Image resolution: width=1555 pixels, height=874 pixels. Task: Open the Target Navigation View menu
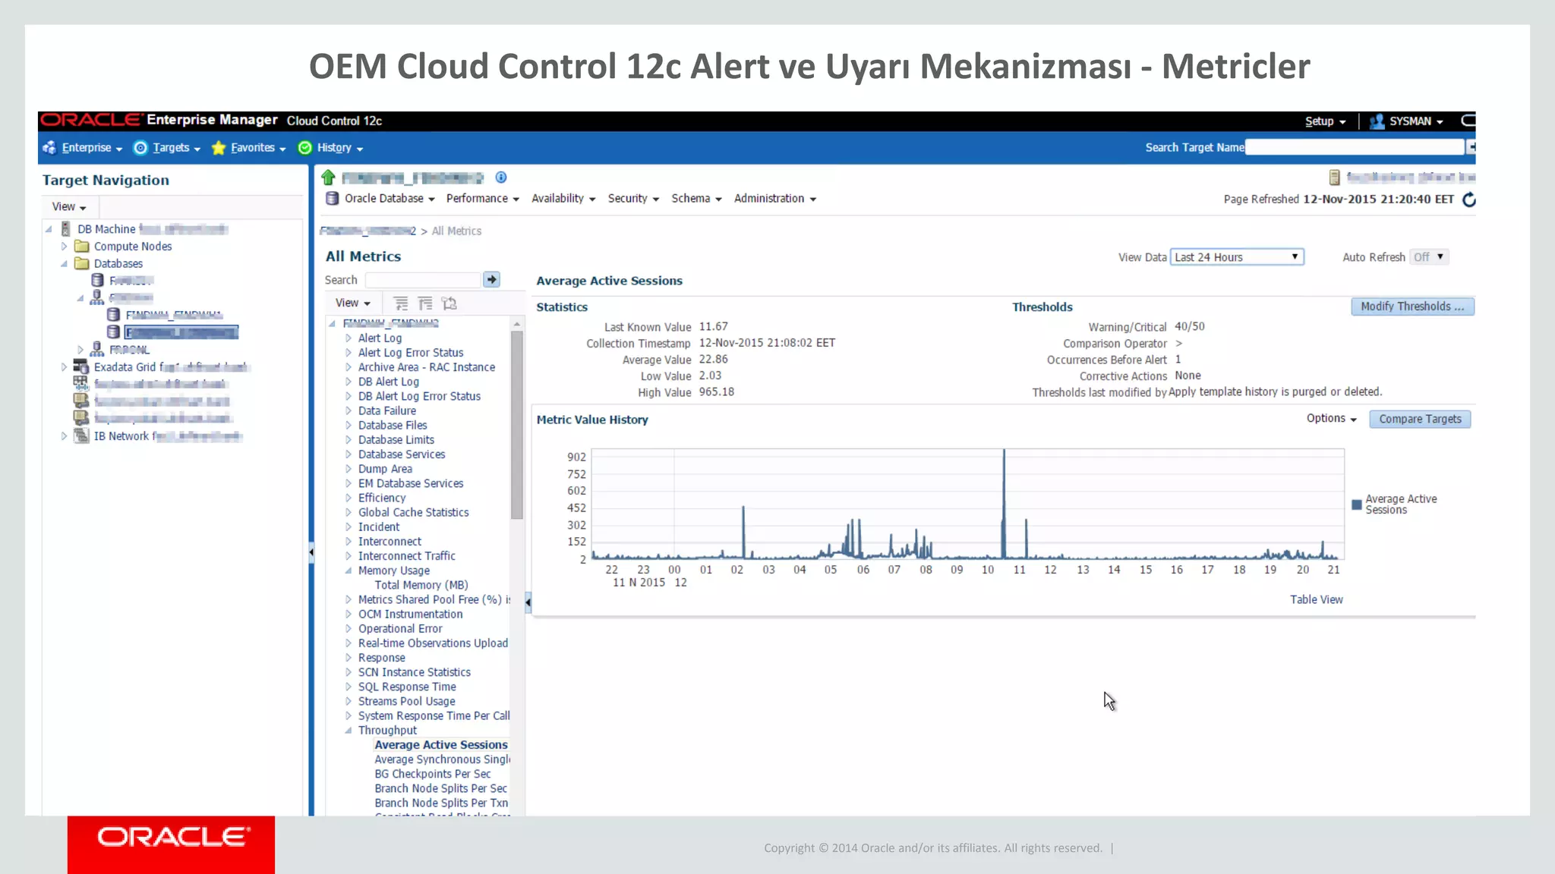click(x=69, y=206)
